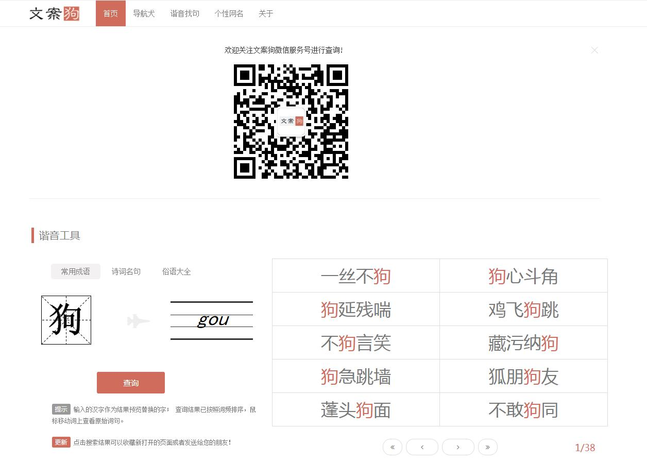The height and width of the screenshot is (463, 647).
Task: Go to 谐音找句 page
Action: [185, 13]
